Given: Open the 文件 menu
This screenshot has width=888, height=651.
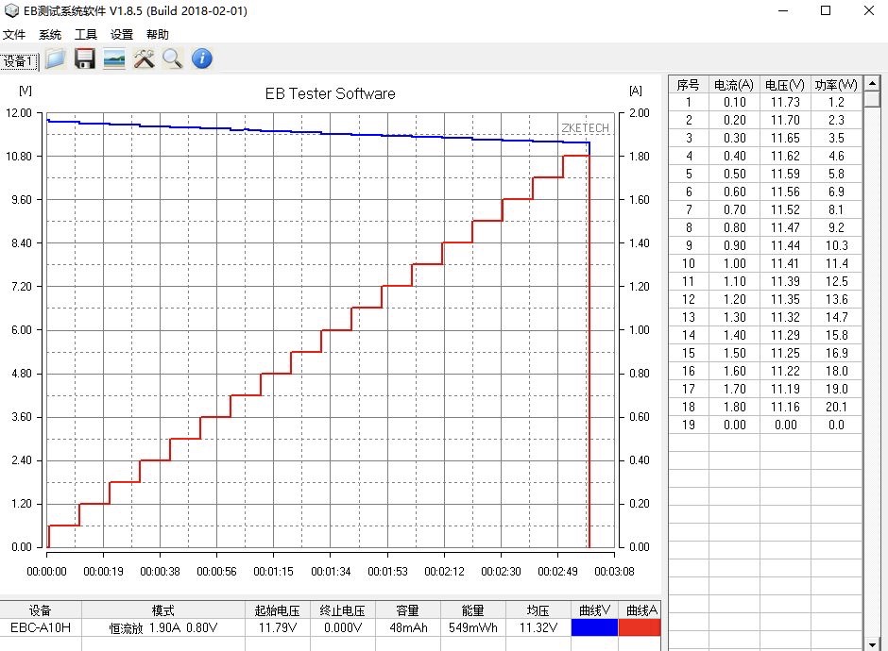Looking at the screenshot, I should click(14, 35).
